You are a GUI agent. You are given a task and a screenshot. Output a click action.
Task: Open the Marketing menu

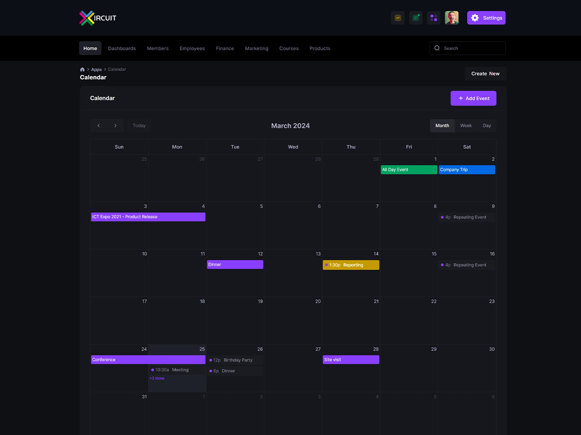click(x=257, y=48)
